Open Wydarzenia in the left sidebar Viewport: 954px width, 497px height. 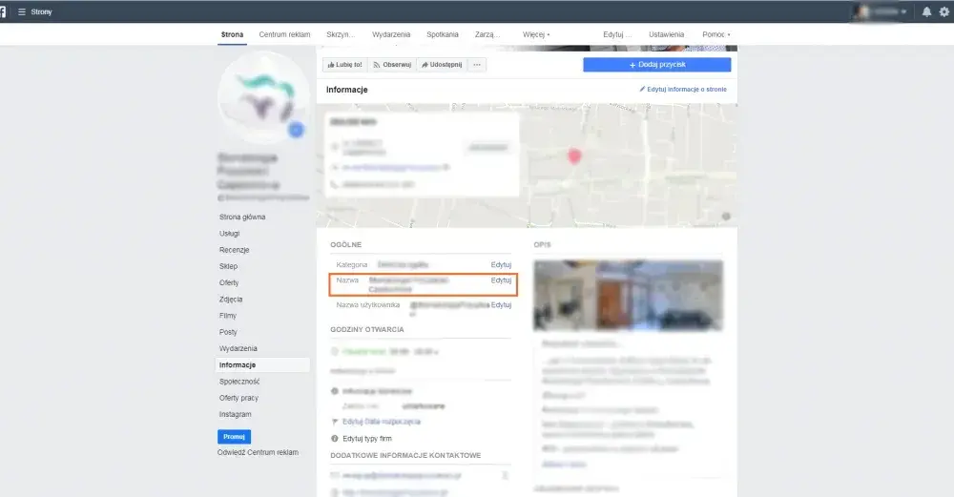tap(238, 348)
